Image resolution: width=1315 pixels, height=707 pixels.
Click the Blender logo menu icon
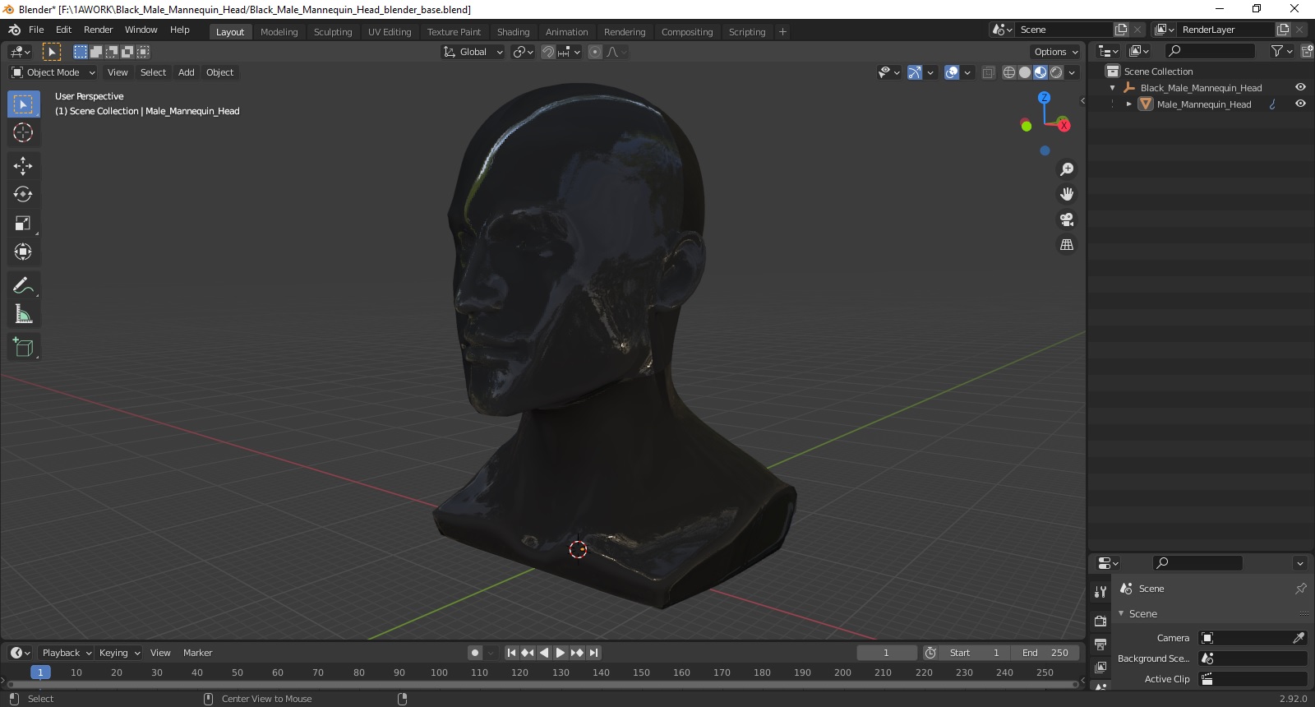click(14, 30)
